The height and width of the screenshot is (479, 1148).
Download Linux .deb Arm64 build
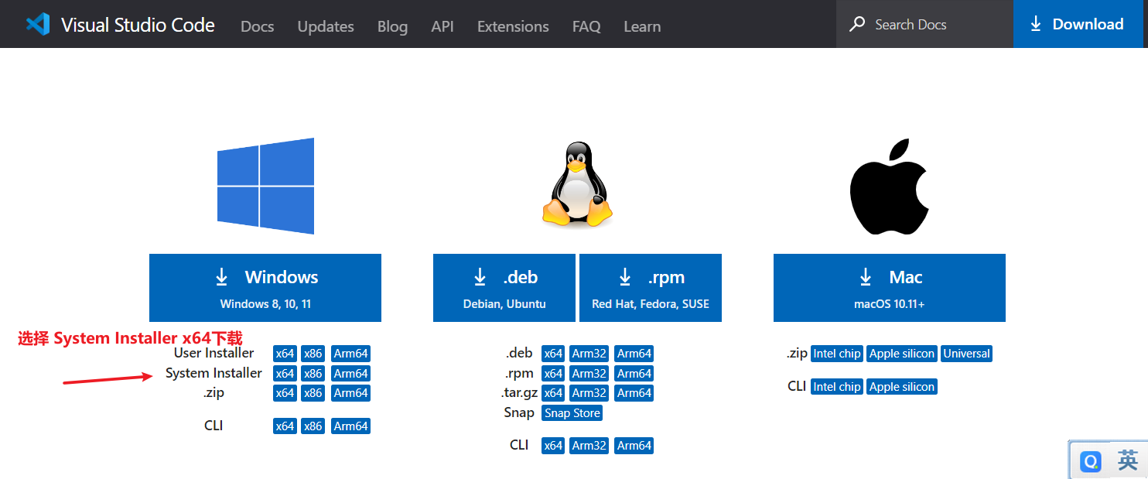pyautogui.click(x=634, y=354)
